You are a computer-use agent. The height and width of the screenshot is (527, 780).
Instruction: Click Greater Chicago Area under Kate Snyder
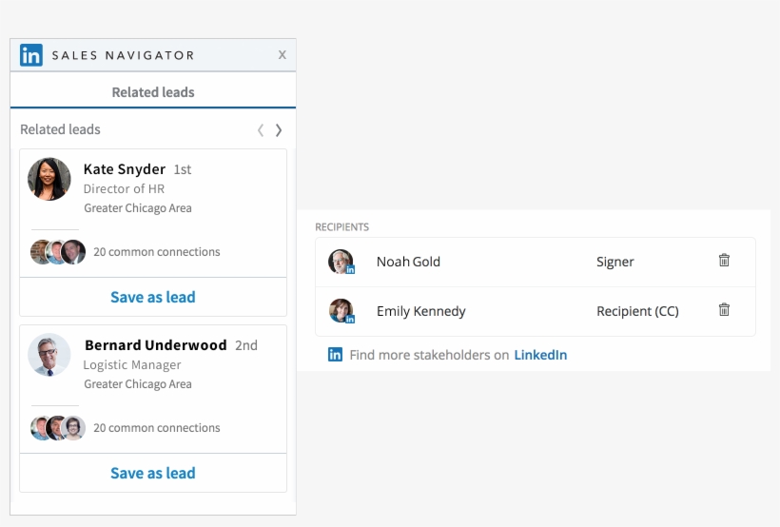138,208
